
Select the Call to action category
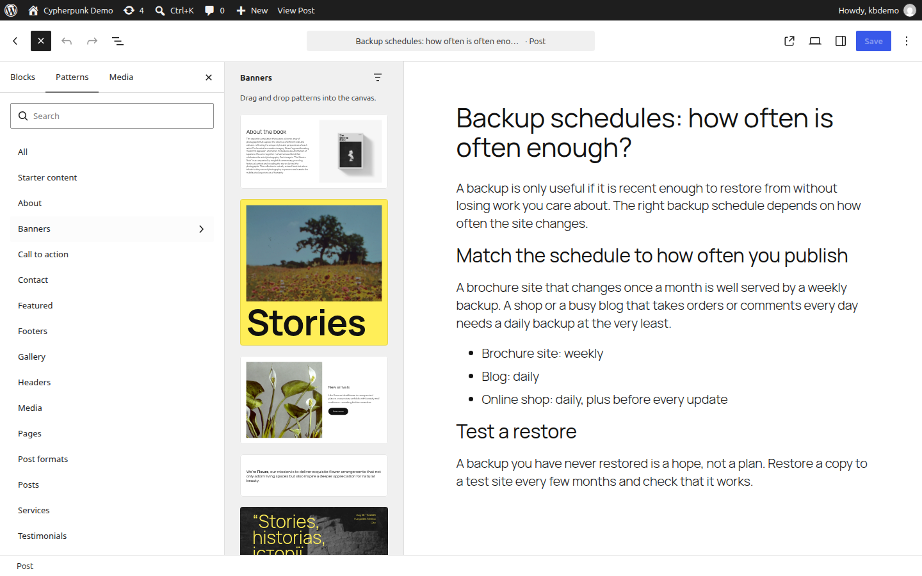click(112, 254)
